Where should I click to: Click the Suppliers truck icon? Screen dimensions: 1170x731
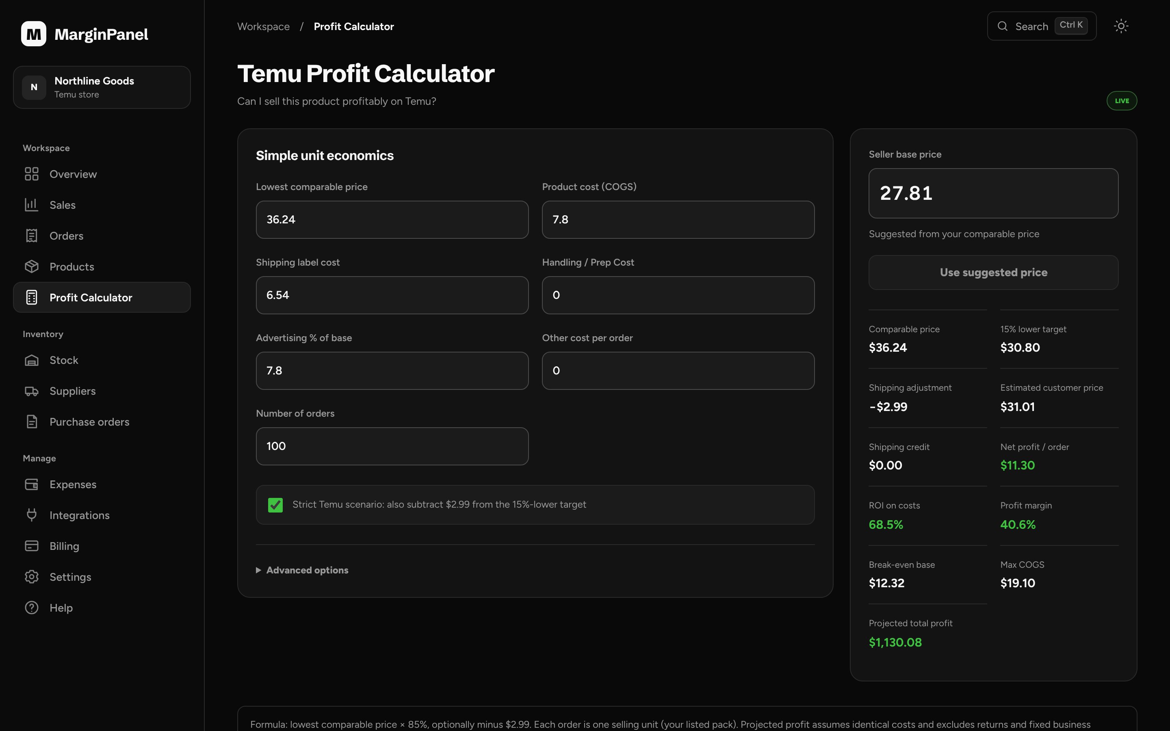click(31, 391)
